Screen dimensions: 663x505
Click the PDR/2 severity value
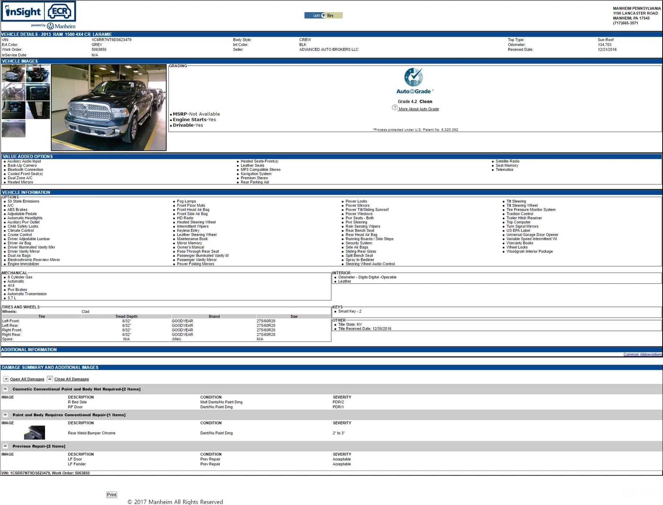[x=338, y=402]
